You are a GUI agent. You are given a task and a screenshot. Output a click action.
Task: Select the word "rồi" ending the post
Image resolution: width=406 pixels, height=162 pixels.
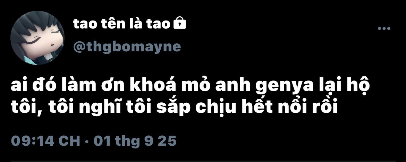(x=327, y=107)
